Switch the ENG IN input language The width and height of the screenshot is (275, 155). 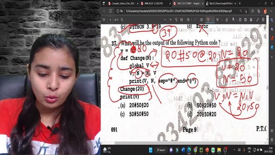click(249, 150)
